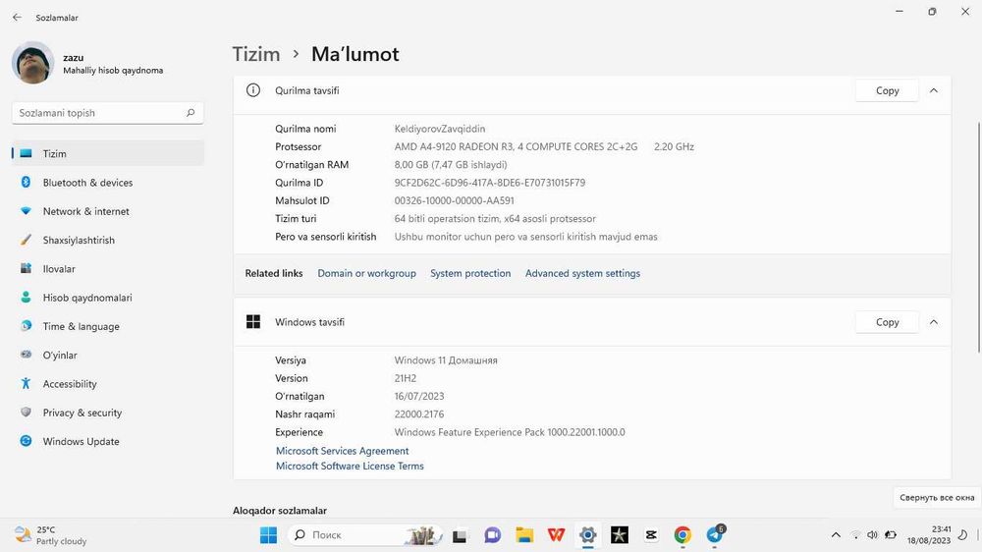Screen dimensions: 982x552
Task: Open Google Chrome from the taskbar
Action: click(682, 535)
